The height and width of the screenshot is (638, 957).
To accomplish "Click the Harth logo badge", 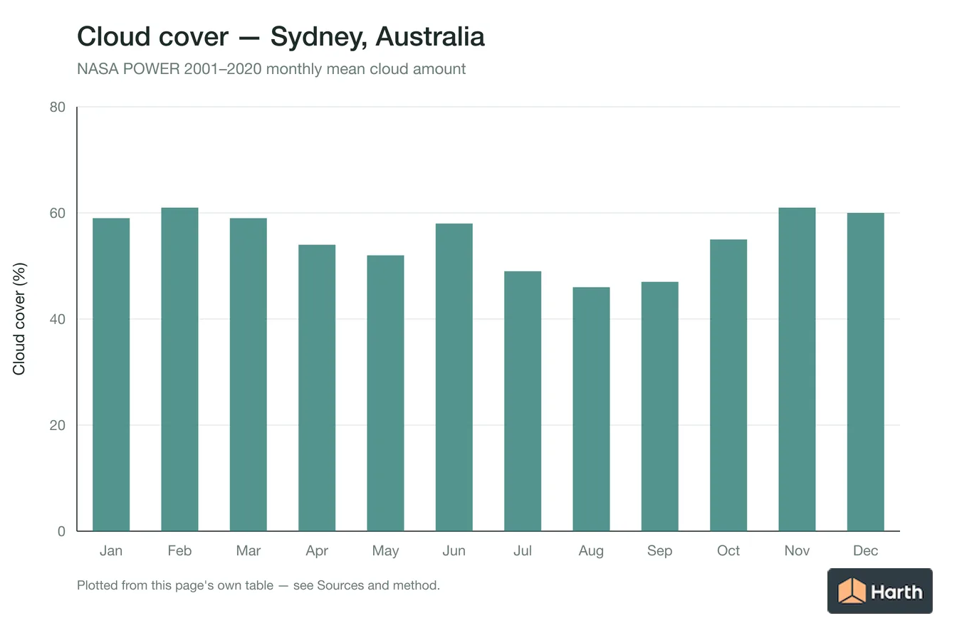I will click(x=880, y=591).
